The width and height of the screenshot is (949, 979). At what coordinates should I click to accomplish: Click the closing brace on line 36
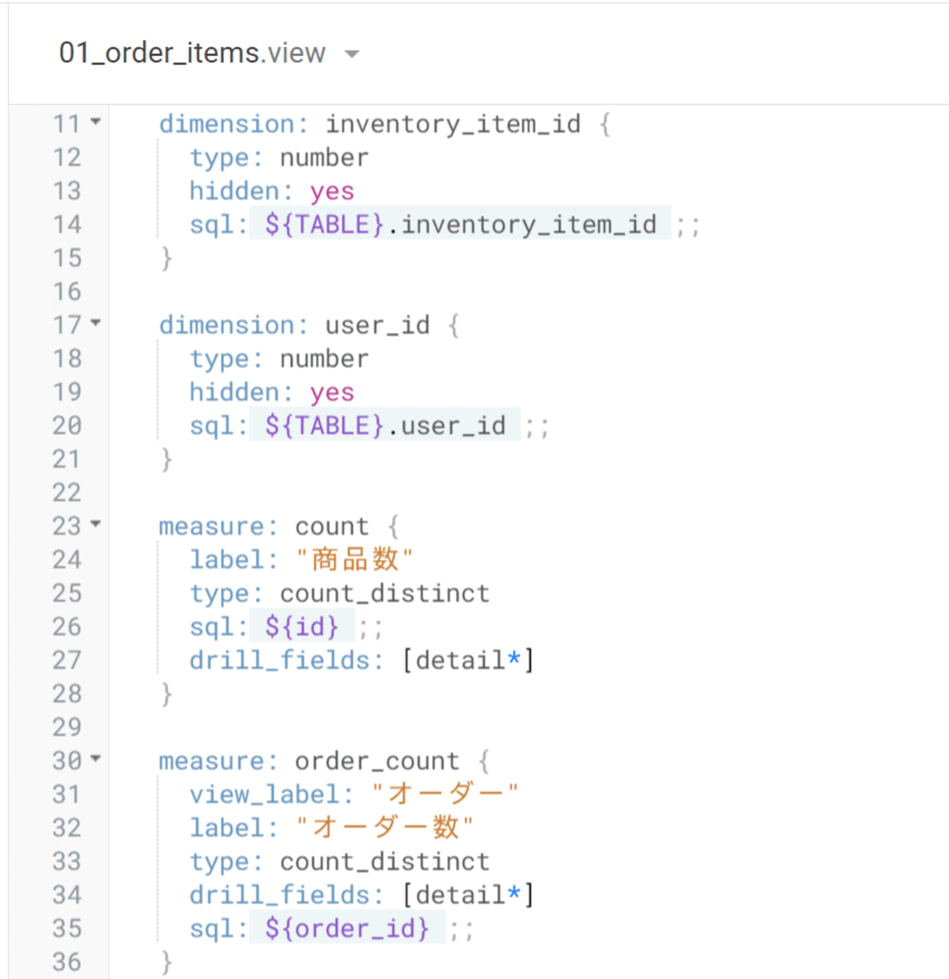(x=167, y=962)
